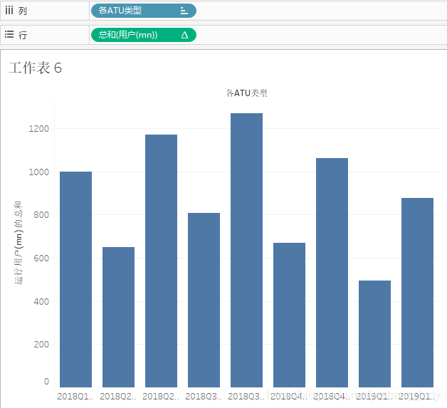Click the sort icon on 各ATU类型 pill

click(184, 11)
